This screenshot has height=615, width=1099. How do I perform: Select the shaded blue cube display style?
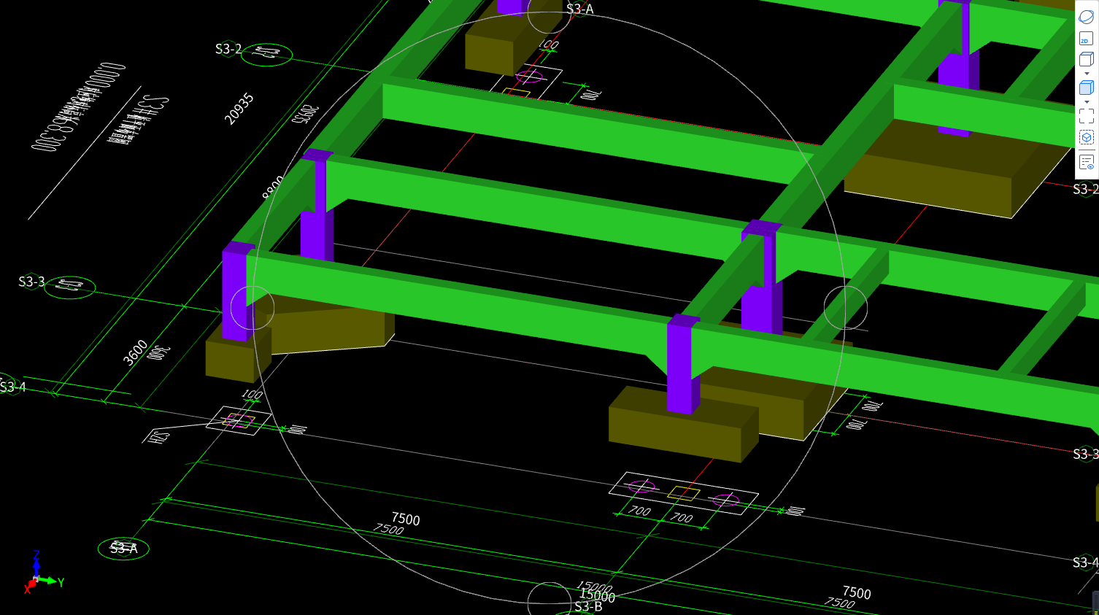1086,88
